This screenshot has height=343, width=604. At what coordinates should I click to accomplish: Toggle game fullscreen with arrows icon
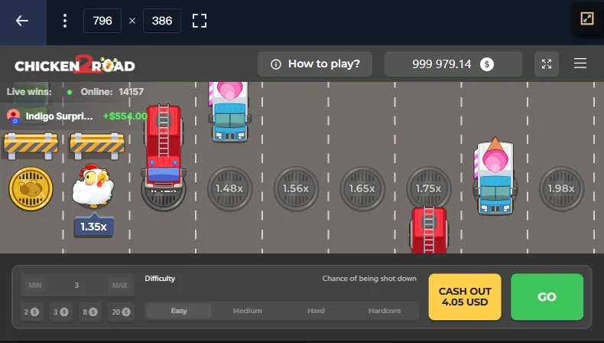coord(547,64)
